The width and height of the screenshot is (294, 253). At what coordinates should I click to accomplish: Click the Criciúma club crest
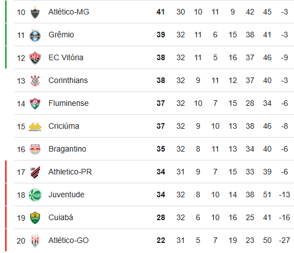tap(35, 126)
